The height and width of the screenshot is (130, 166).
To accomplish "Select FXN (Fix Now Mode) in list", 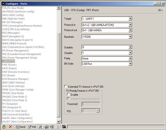I will 13,8.
